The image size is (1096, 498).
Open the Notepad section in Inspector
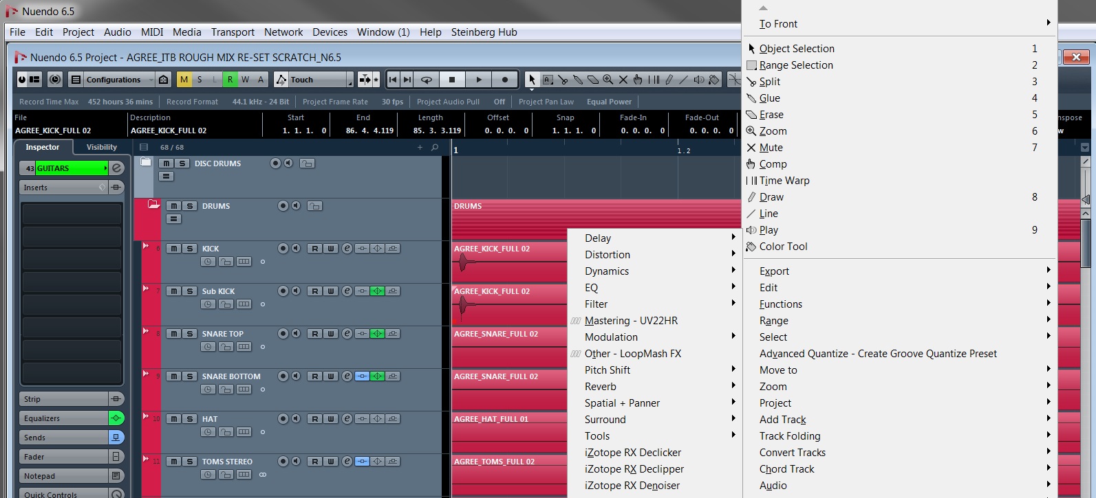64,476
